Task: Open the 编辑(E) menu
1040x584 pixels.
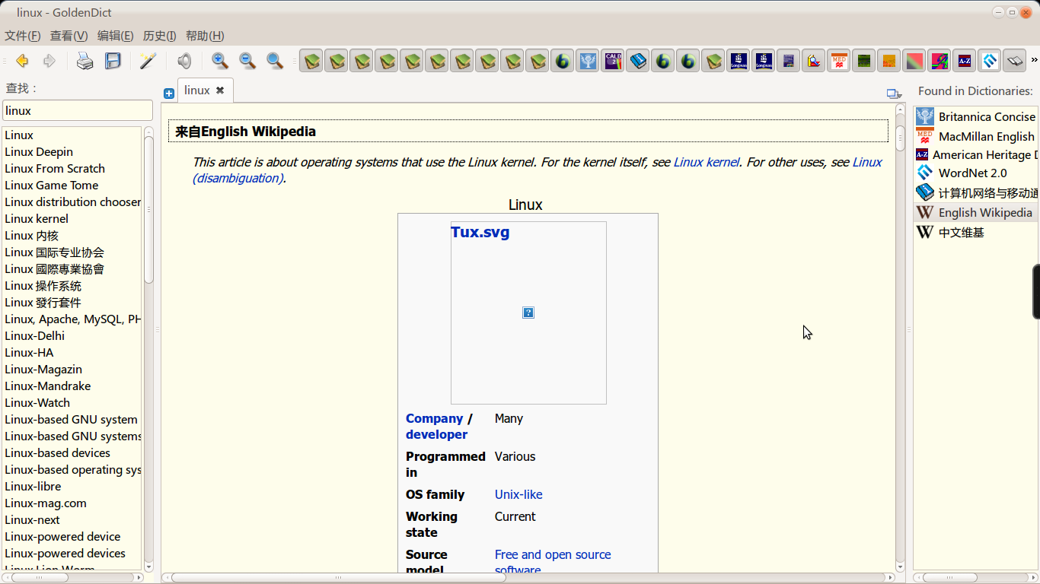Action: (x=116, y=36)
